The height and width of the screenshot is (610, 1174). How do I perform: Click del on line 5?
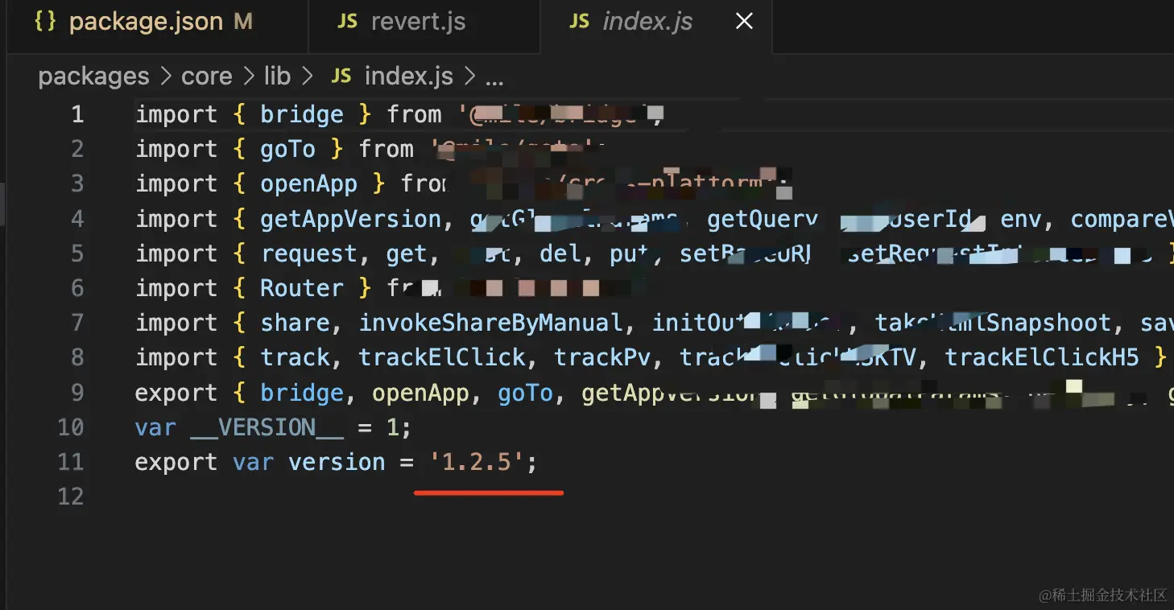pyautogui.click(x=560, y=253)
